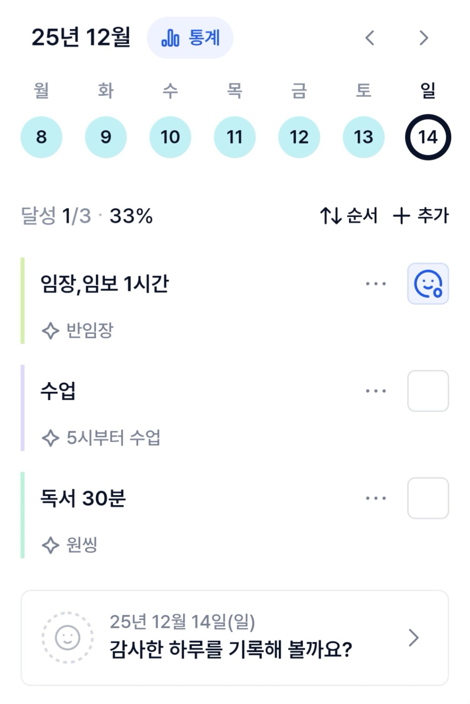The height and width of the screenshot is (704, 470).
Task: Select Wednesday the 10th
Action: tap(170, 137)
